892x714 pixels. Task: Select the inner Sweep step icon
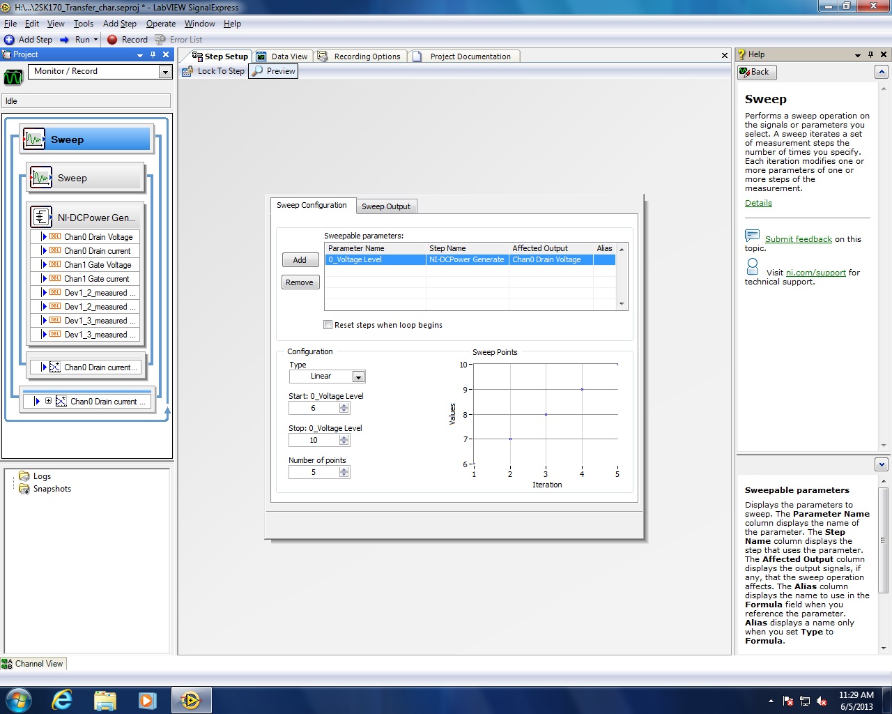41,178
